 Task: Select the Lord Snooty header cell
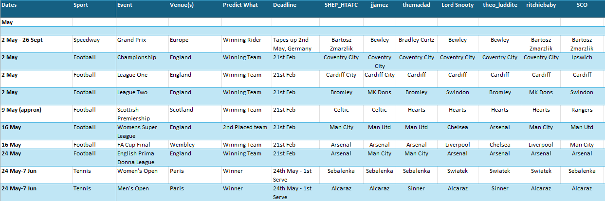pos(457,5)
